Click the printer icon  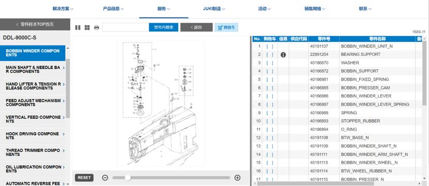coord(96,27)
